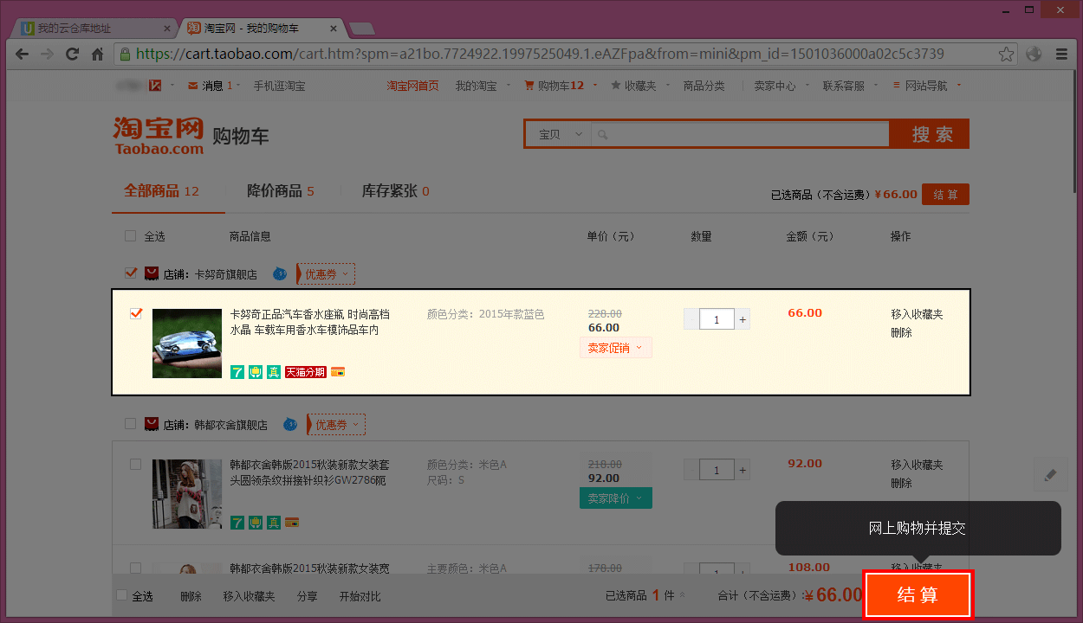Switch to the 库存紧张 0 tab
Image resolution: width=1083 pixels, height=623 pixels.
click(395, 190)
